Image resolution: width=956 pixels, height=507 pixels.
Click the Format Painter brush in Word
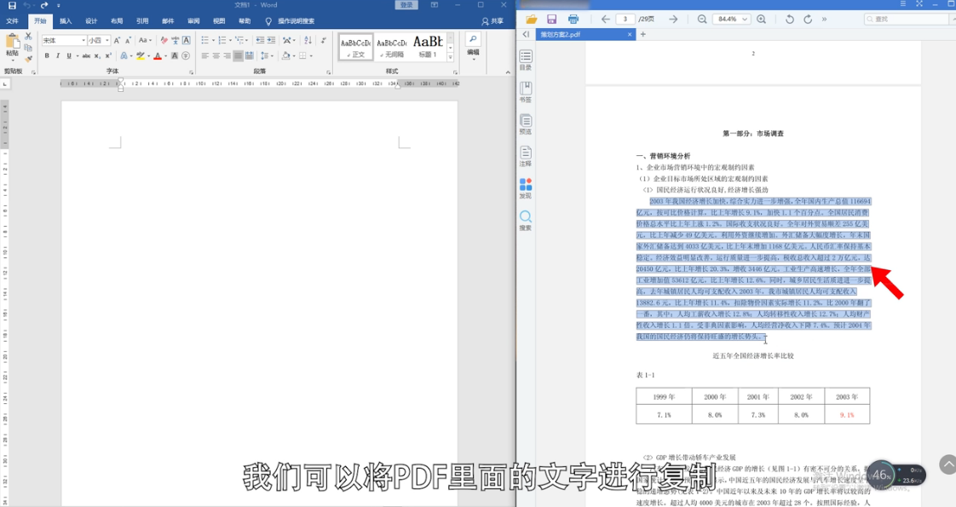click(28, 59)
